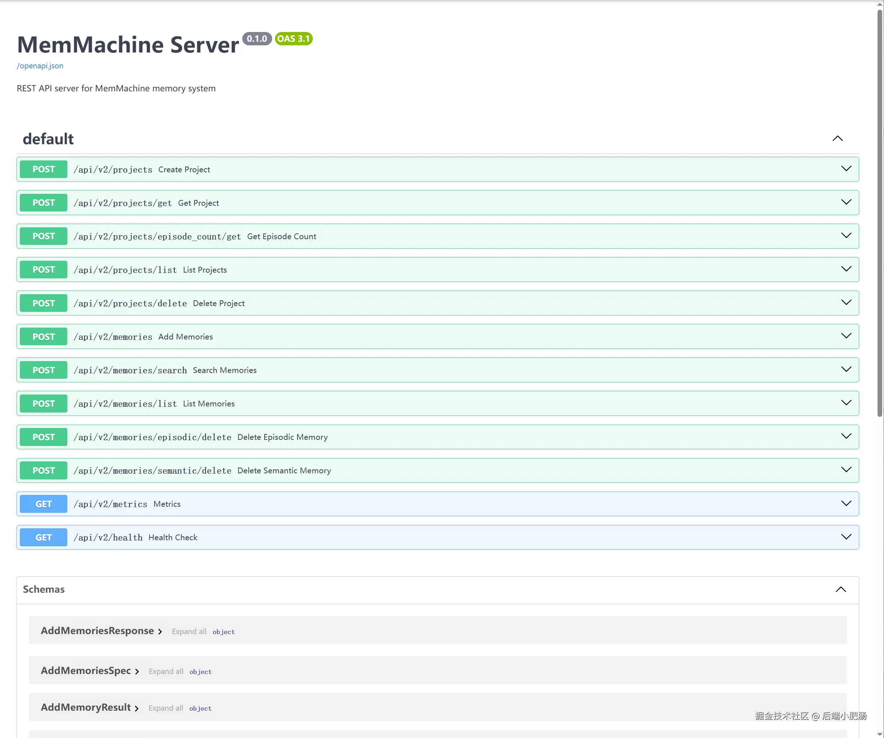Expand the AddMemoryResult schema arrow
This screenshot has width=884, height=738.
pyautogui.click(x=137, y=709)
